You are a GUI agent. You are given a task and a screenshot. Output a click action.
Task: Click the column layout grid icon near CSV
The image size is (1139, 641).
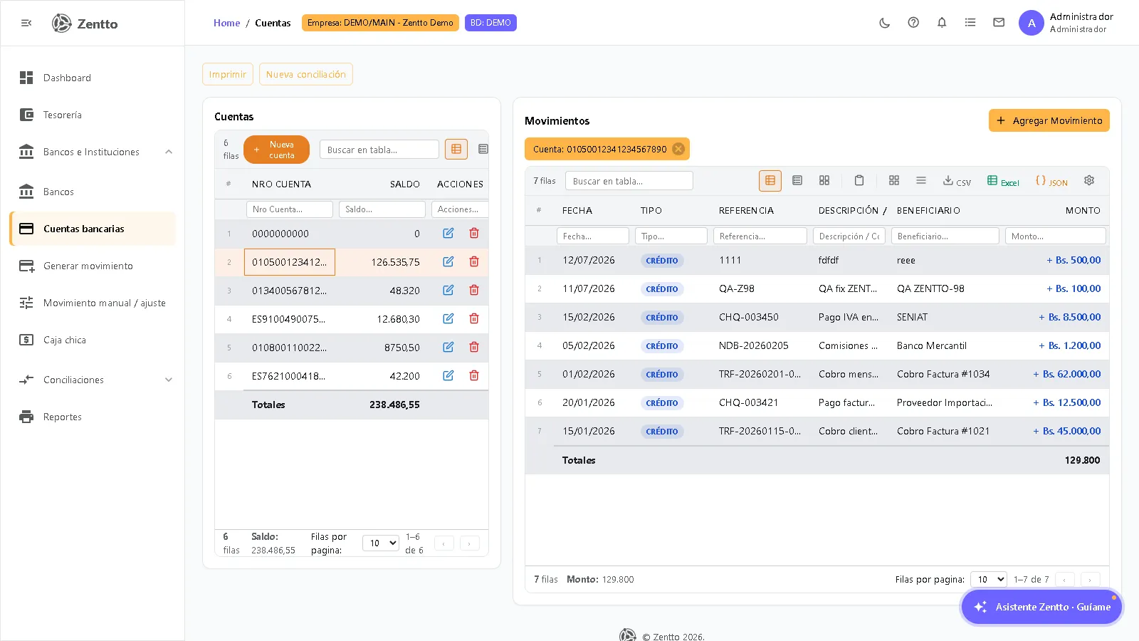(894, 181)
